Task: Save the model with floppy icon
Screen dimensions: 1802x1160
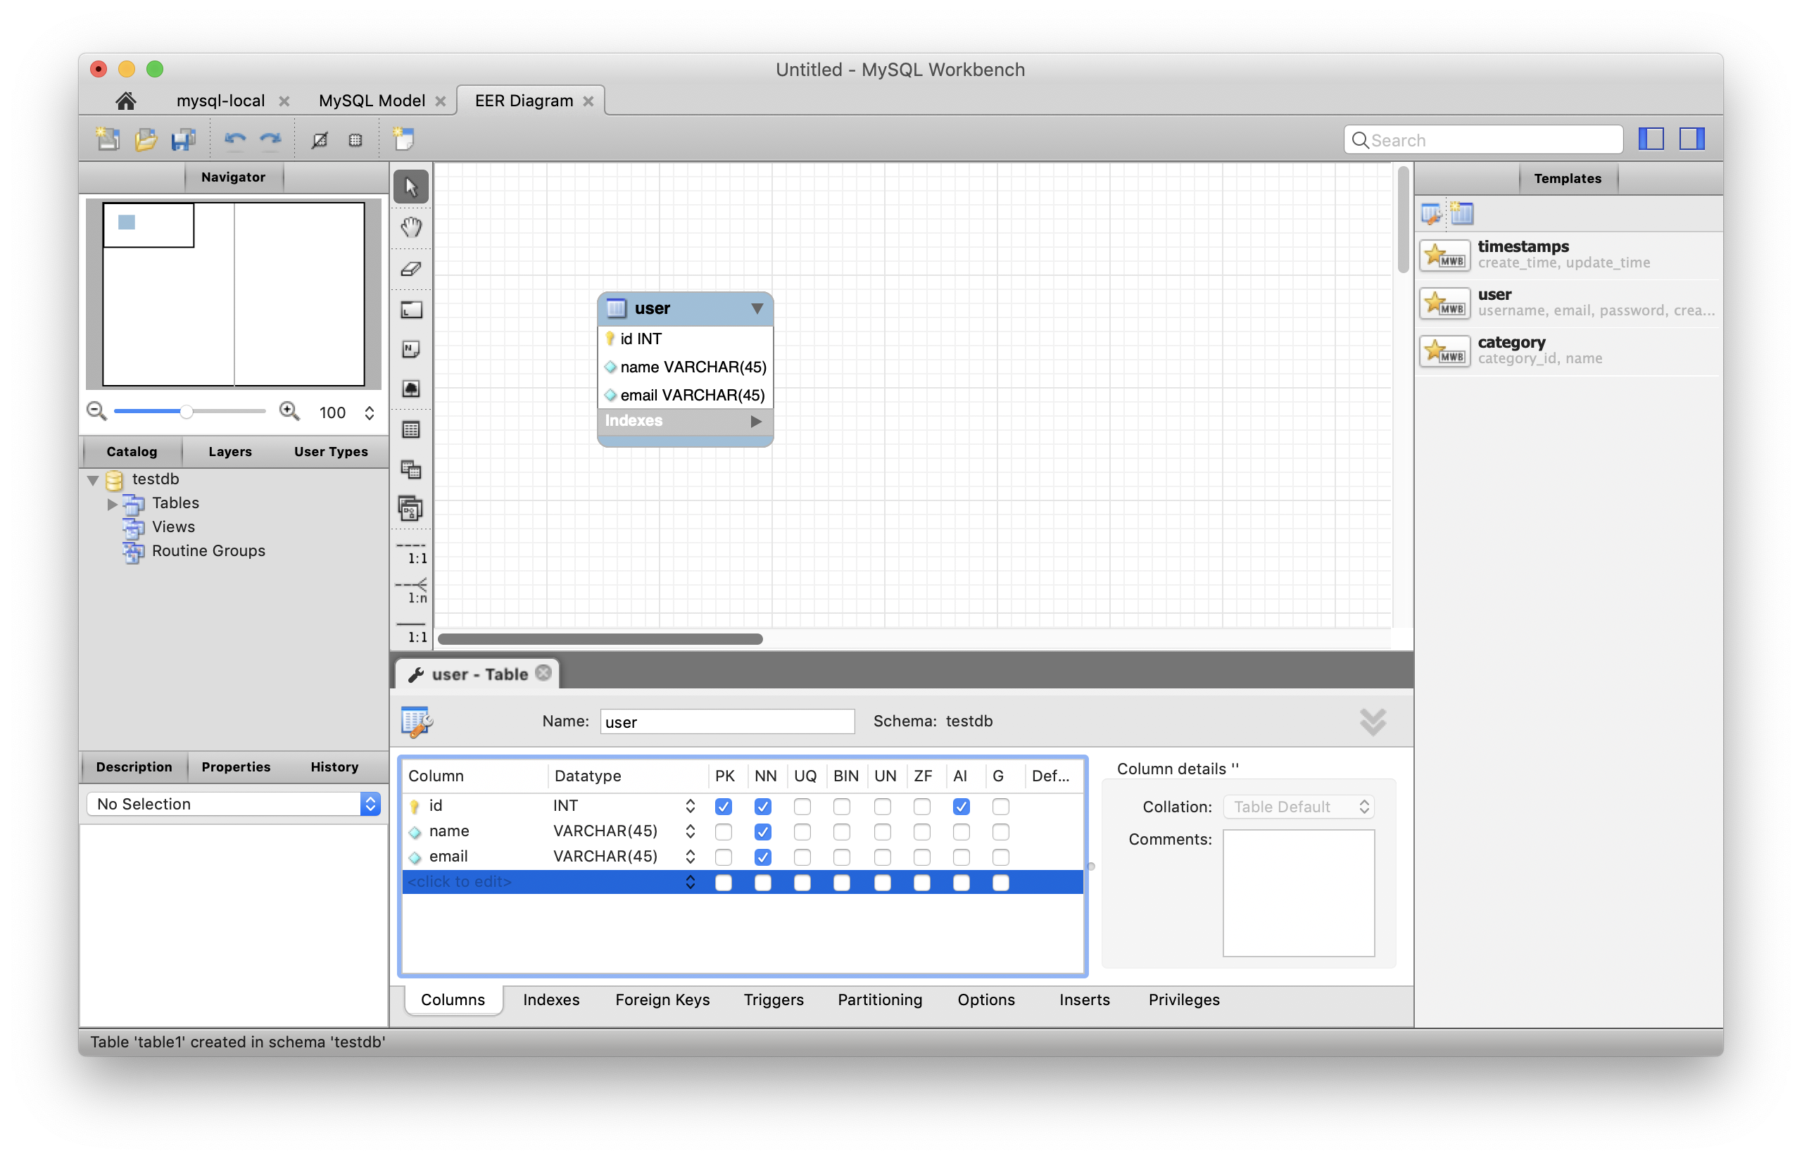Action: (183, 139)
